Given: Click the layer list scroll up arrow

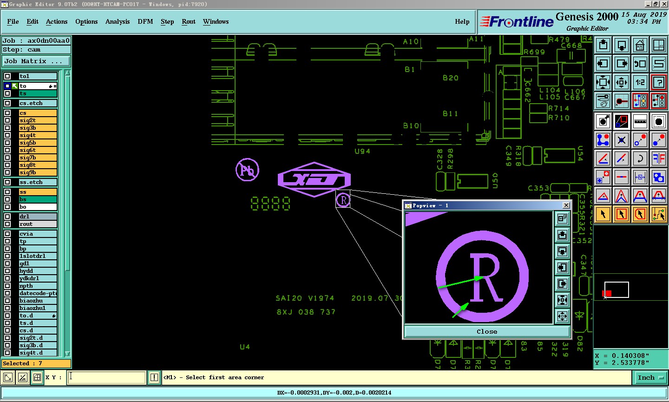Looking at the screenshot, I should pyautogui.click(x=68, y=73).
